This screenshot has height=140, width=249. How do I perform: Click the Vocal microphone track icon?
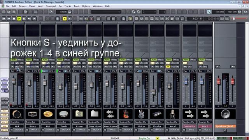(x=172, y=114)
